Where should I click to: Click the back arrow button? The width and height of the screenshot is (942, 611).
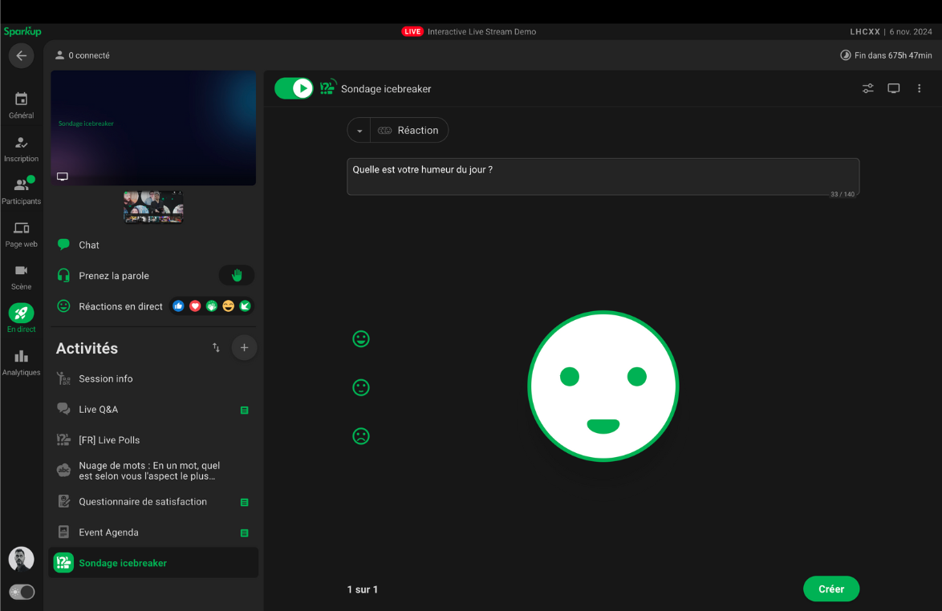coord(21,56)
